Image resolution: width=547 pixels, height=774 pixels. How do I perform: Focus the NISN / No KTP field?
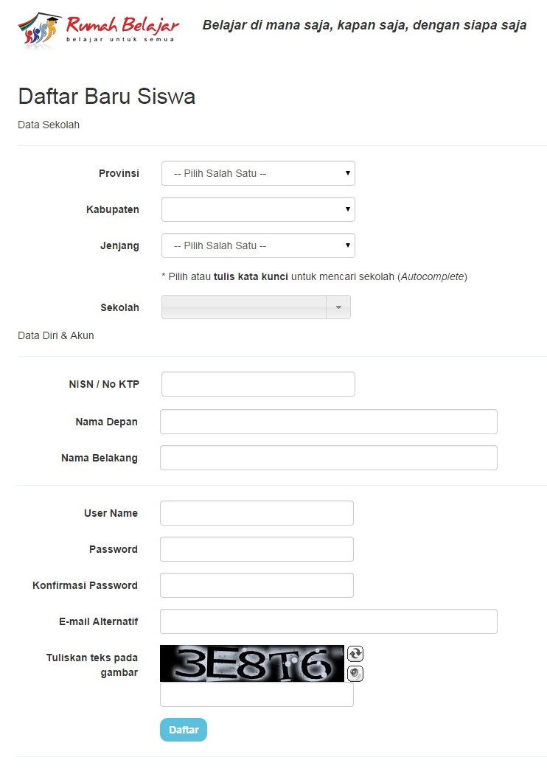258,384
